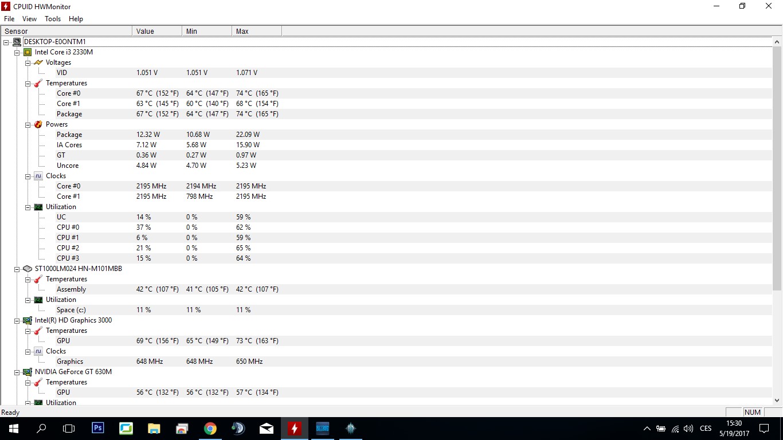Collapse the NVIDIA GeForce GT 630M node
Image resolution: width=783 pixels, height=440 pixels.
point(17,372)
